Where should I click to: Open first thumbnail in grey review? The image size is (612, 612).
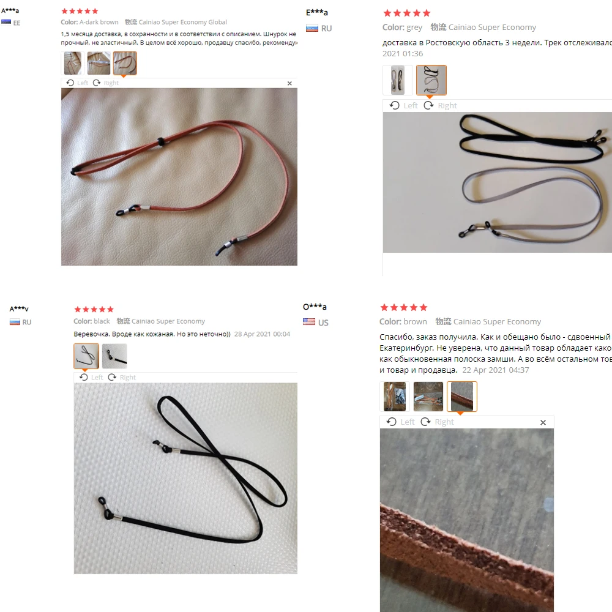point(398,80)
